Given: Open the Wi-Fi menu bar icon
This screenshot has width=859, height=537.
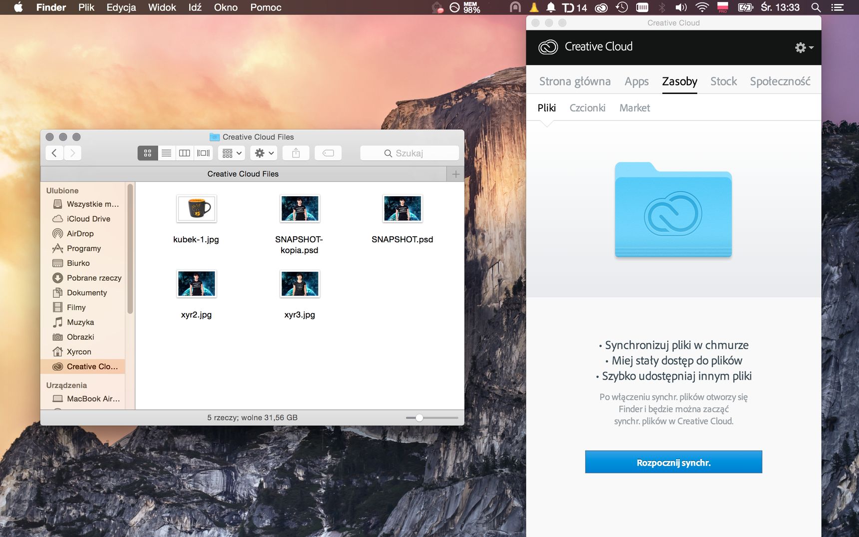Looking at the screenshot, I should click(x=702, y=7).
